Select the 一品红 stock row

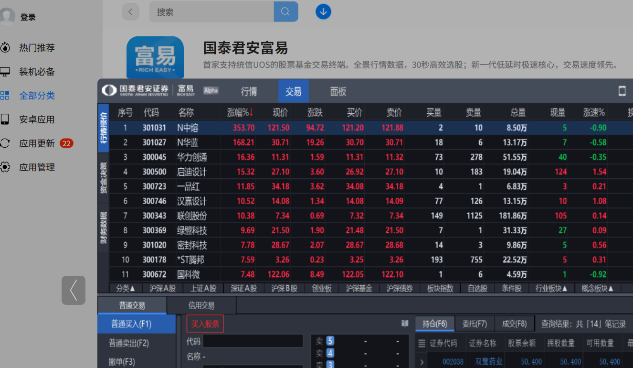(x=371, y=186)
